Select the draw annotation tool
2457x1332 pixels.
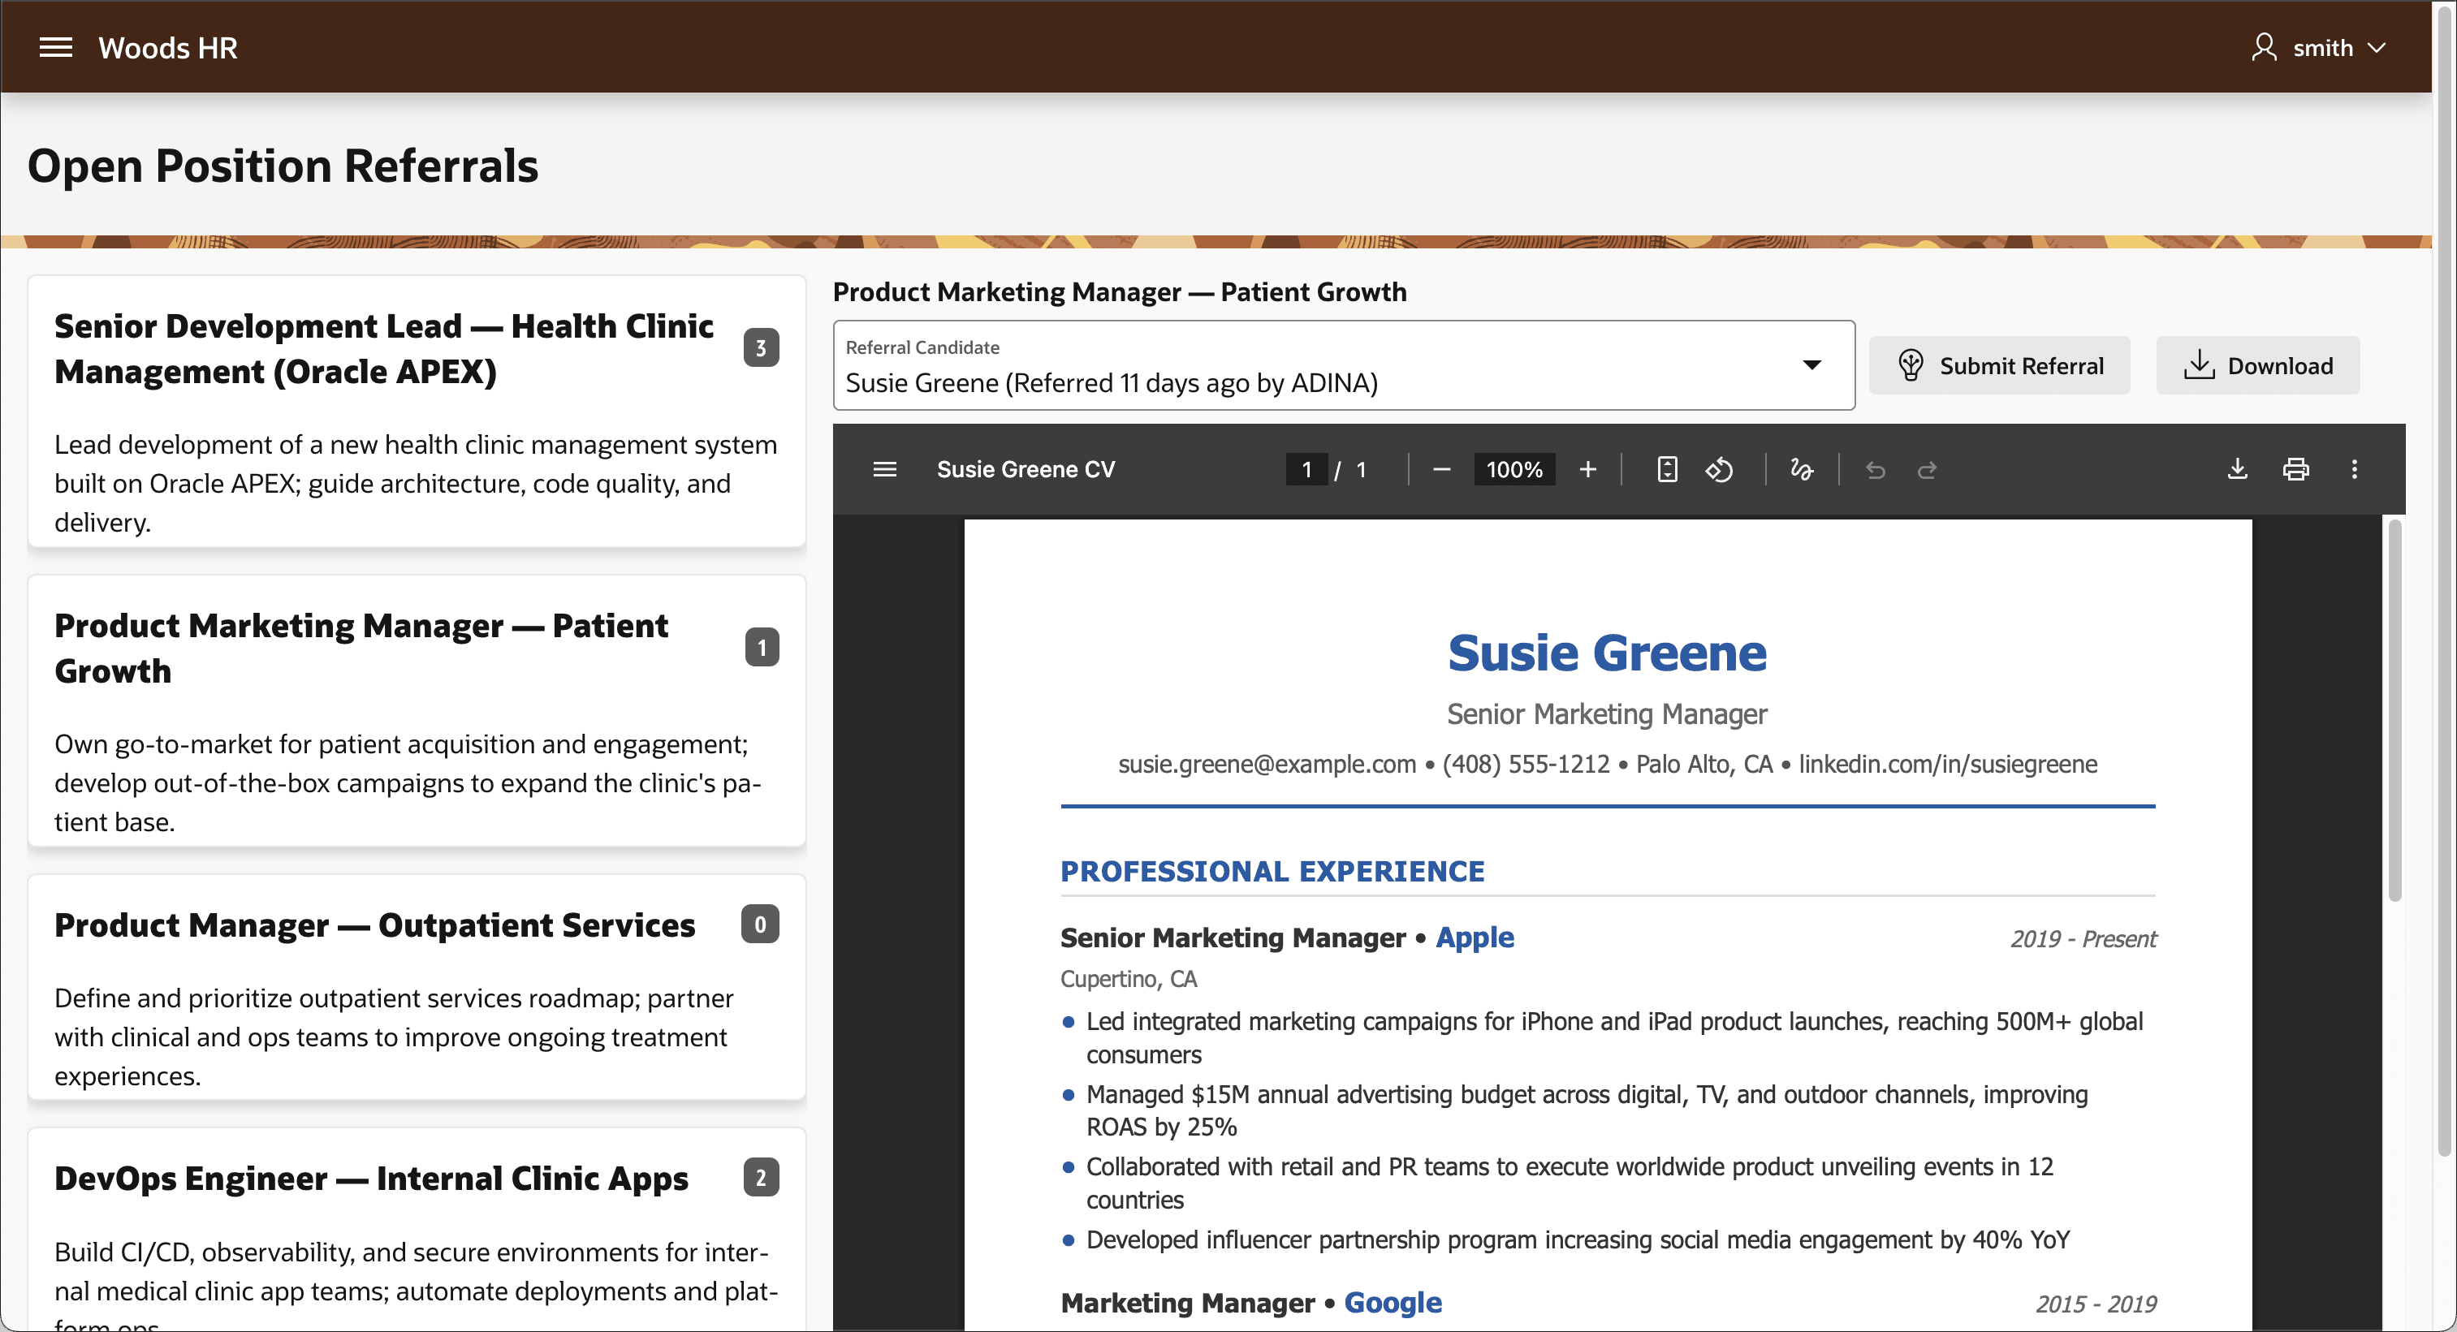point(1801,469)
